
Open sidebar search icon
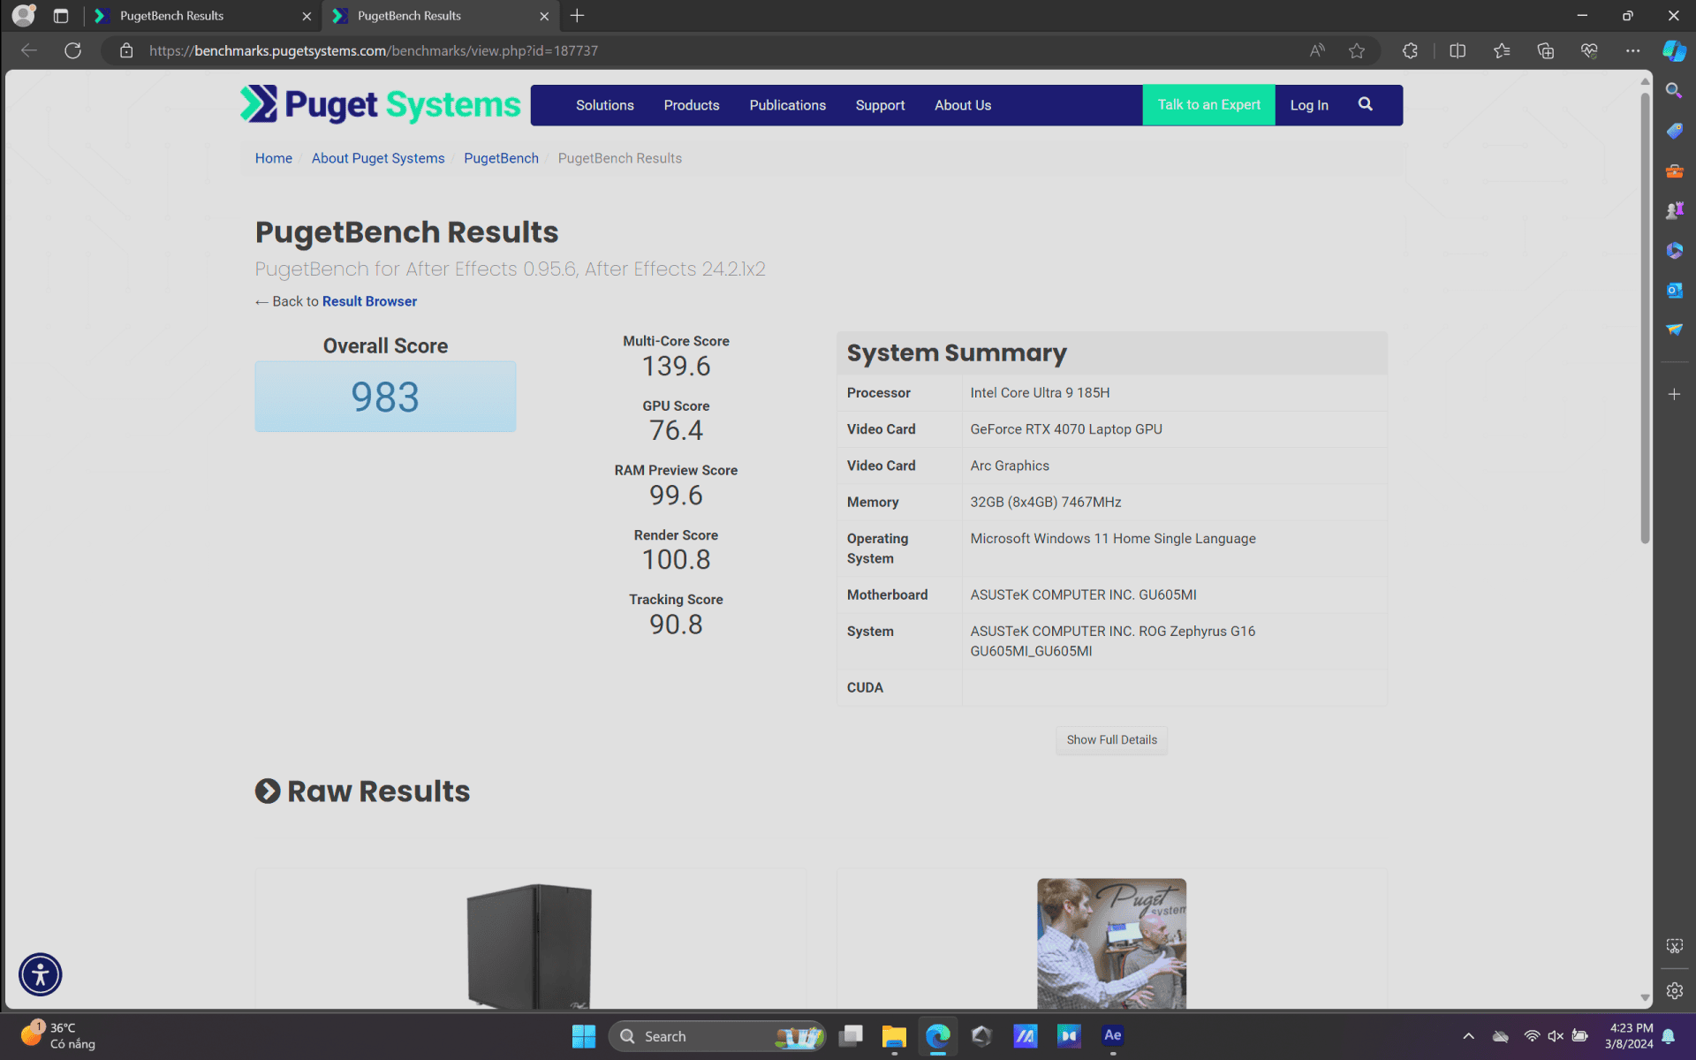[x=1674, y=91]
